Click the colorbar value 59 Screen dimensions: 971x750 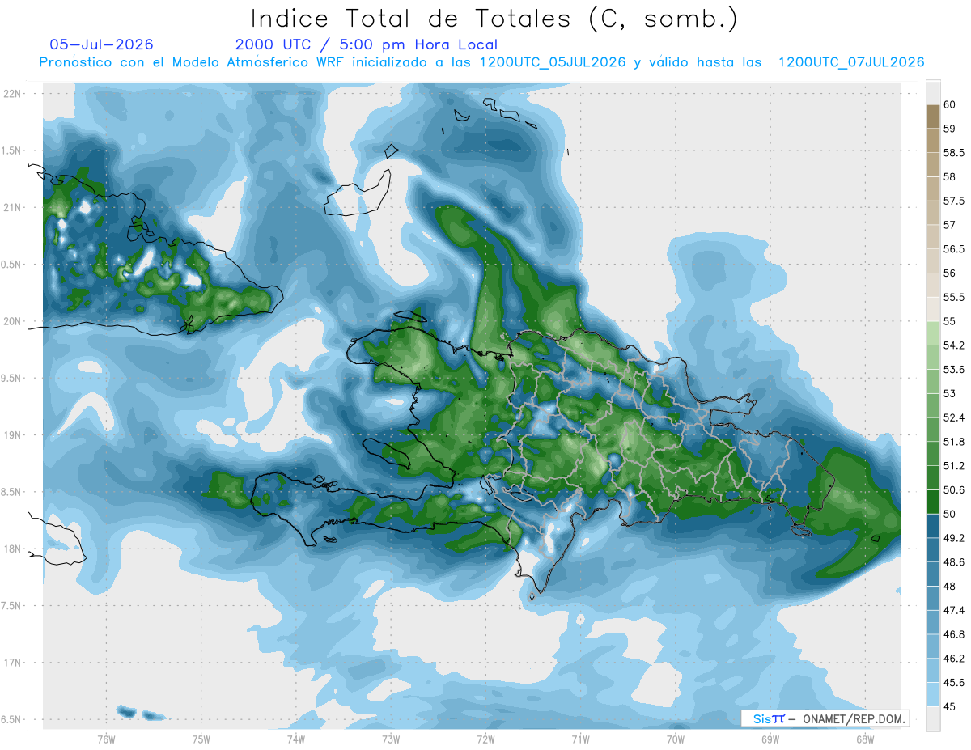(950, 128)
